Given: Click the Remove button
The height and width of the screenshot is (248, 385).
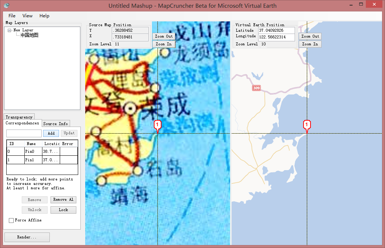Looking at the screenshot, I should 34,200.
